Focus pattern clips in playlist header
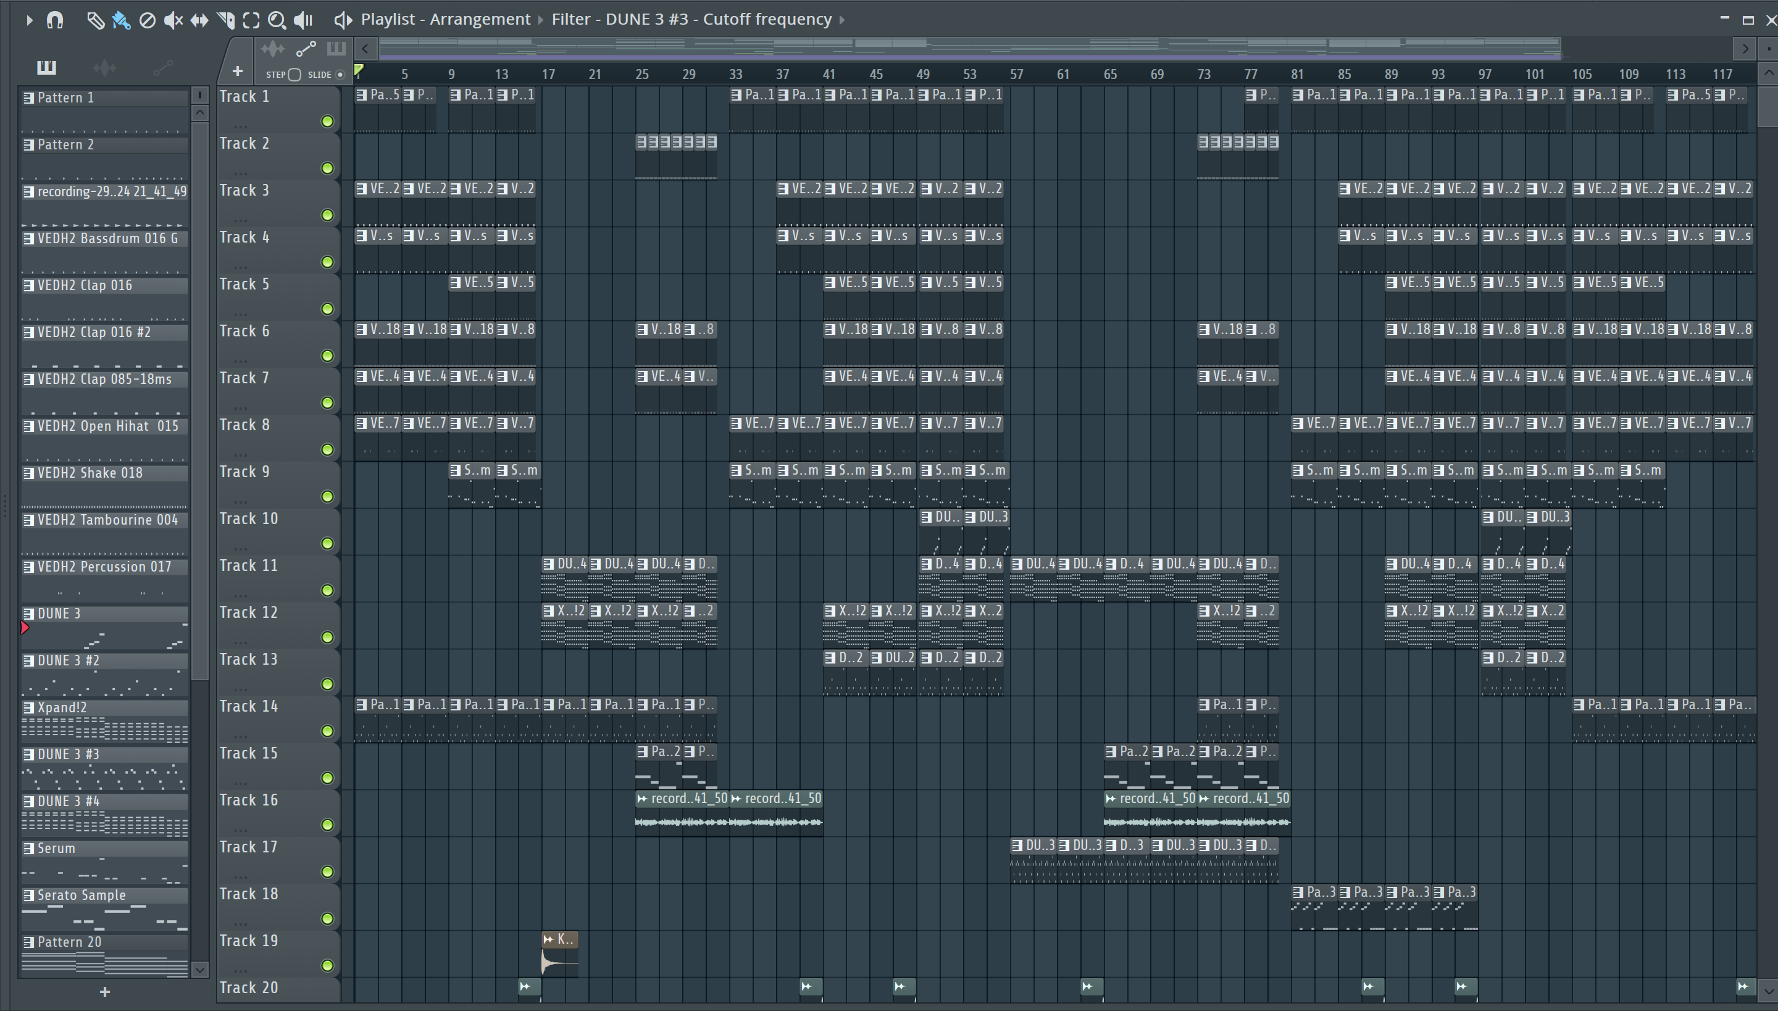This screenshot has width=1778, height=1011. pos(336,49)
